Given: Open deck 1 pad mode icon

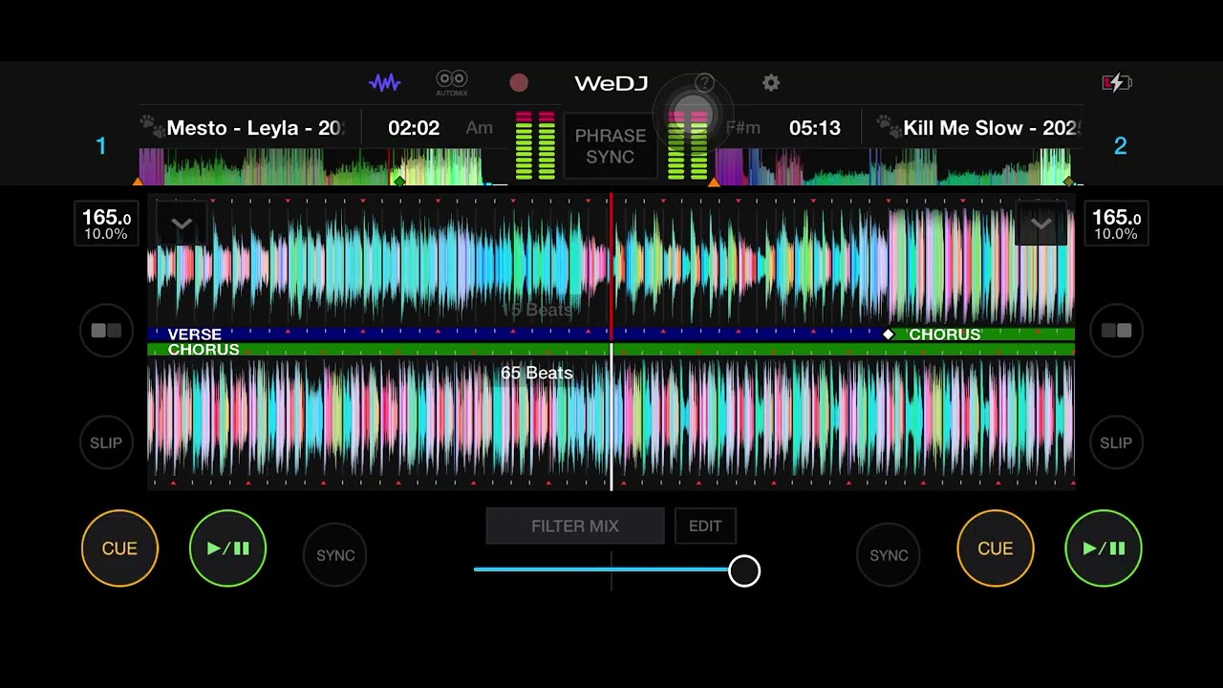Looking at the screenshot, I should pyautogui.click(x=106, y=331).
